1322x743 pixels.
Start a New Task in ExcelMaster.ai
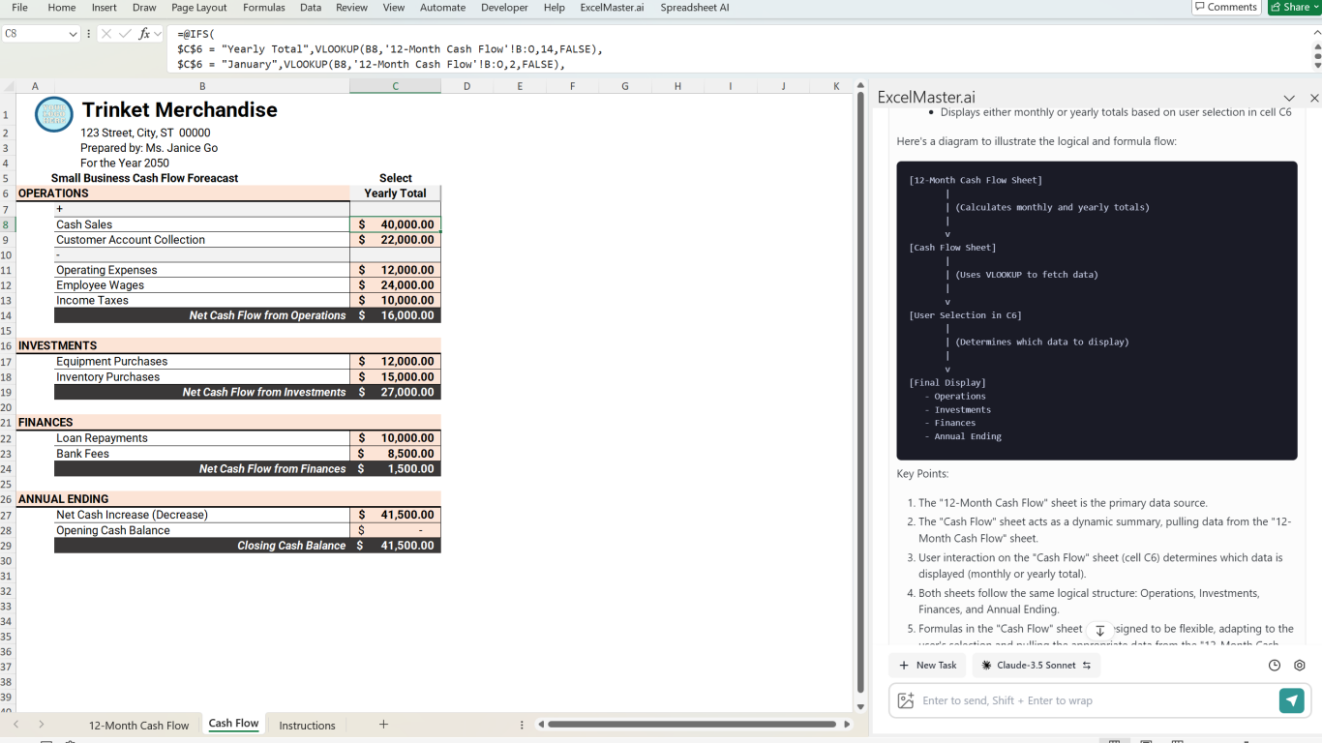click(928, 666)
